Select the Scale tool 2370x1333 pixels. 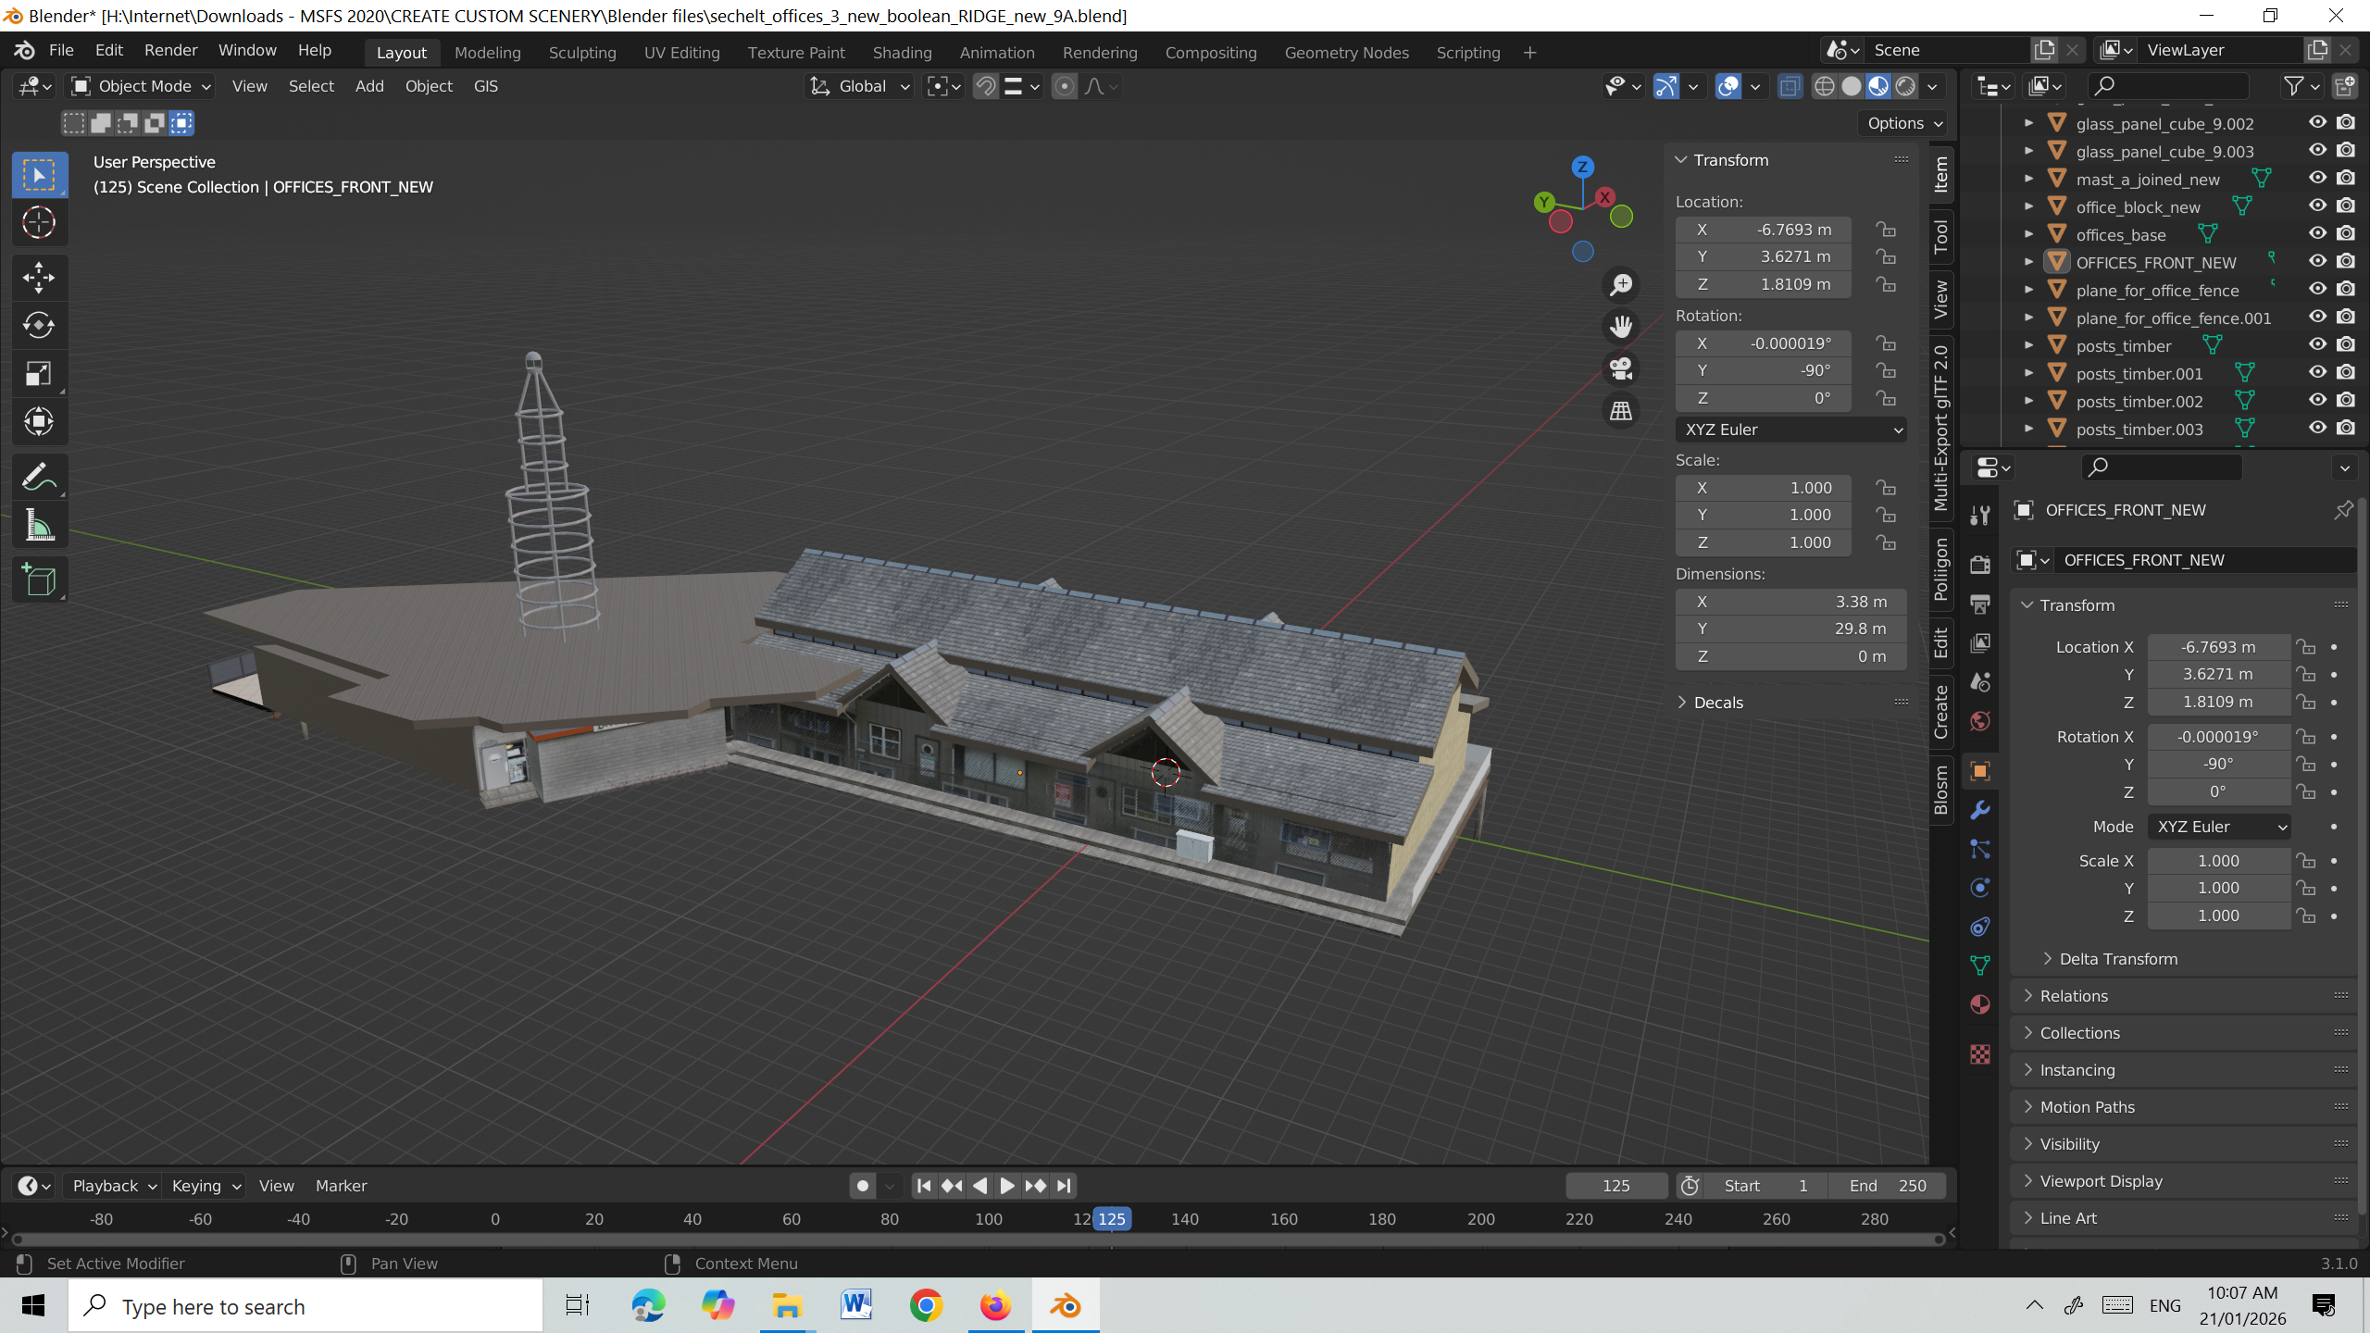coord(39,373)
